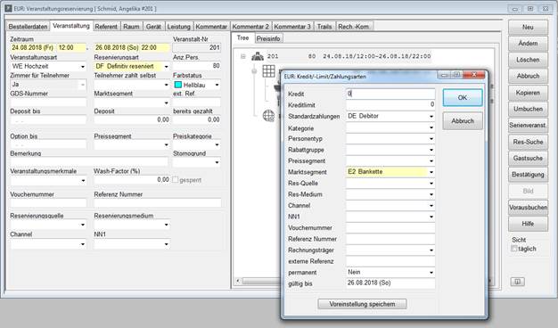Click the Vouchernummer field in the dialog

coord(390,227)
